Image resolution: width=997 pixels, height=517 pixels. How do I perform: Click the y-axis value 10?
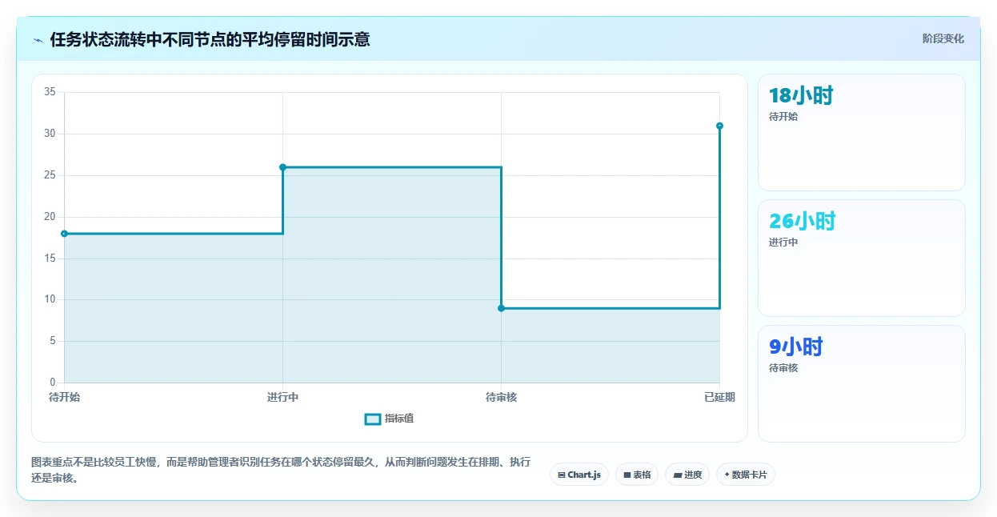coord(50,299)
